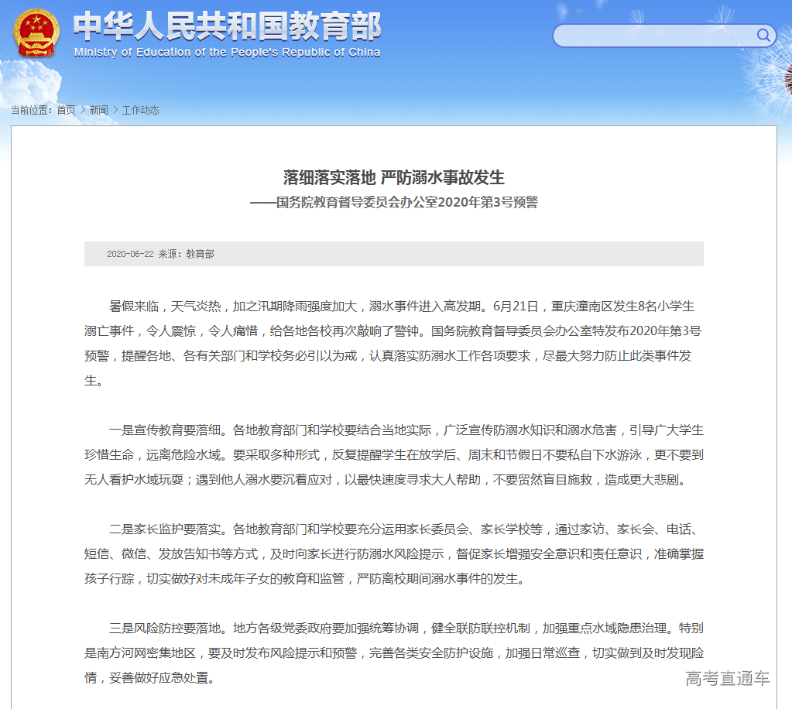Viewport: 792px width, 709px height.
Task: Click the paragraph starting 三是风险防控要落地
Action: coord(393,652)
